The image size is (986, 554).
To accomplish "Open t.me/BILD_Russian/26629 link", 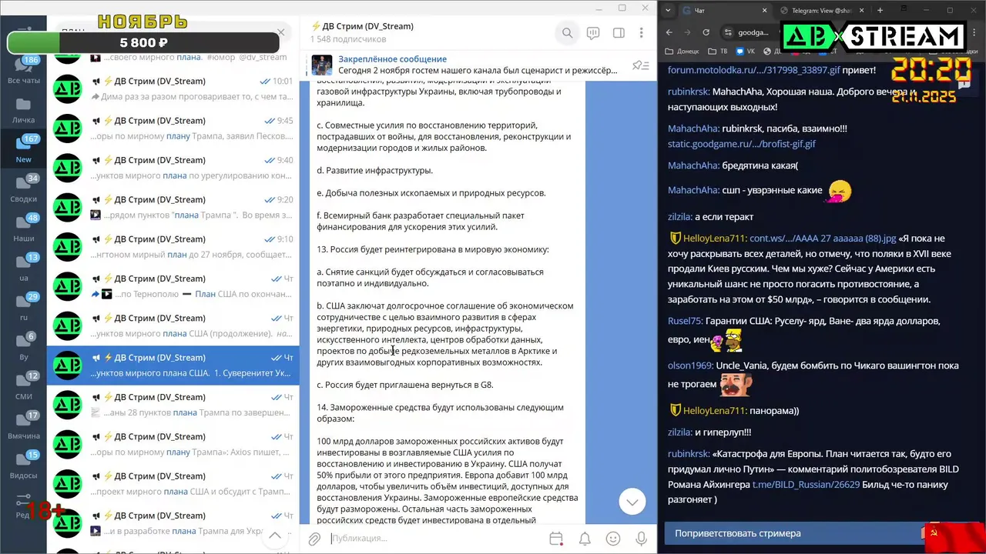I will tap(806, 485).
